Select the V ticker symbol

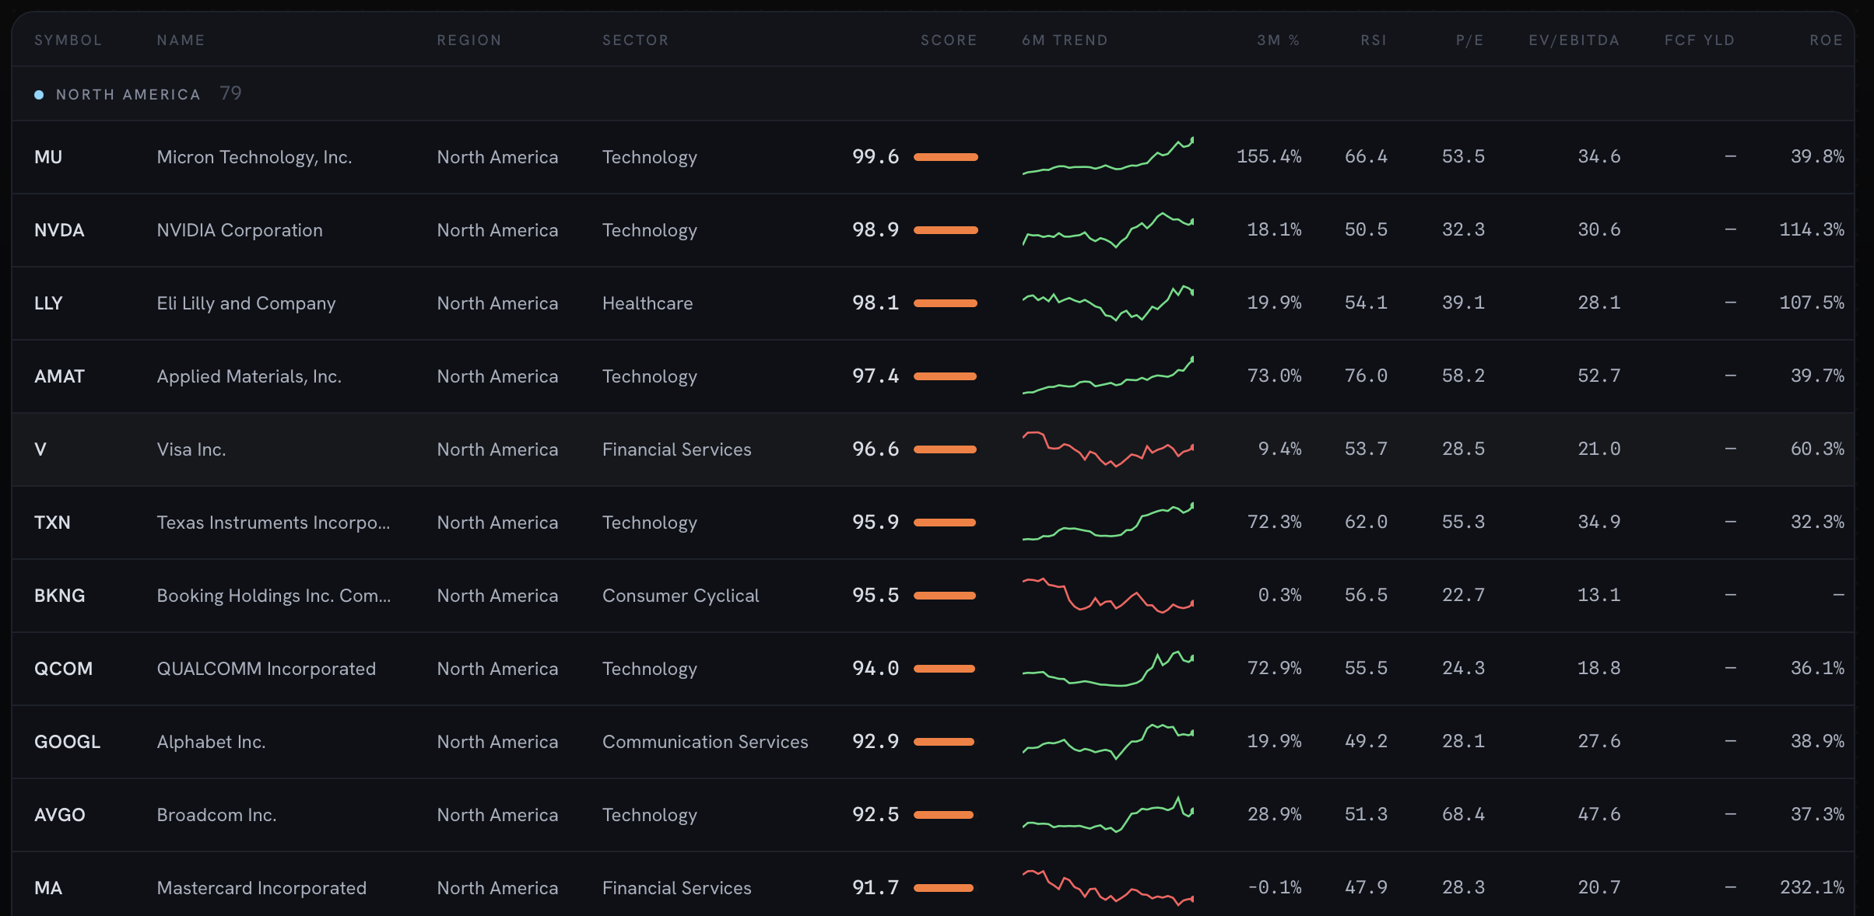click(40, 449)
